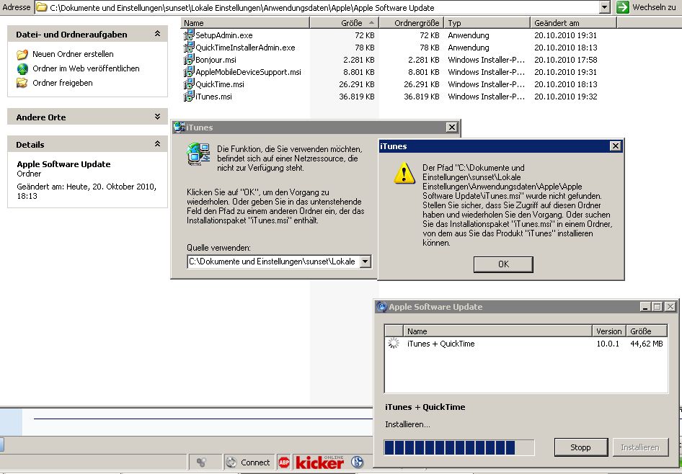Image resolution: width=682 pixels, height=474 pixels.
Task: Click the installation progress bar
Action: click(459, 447)
